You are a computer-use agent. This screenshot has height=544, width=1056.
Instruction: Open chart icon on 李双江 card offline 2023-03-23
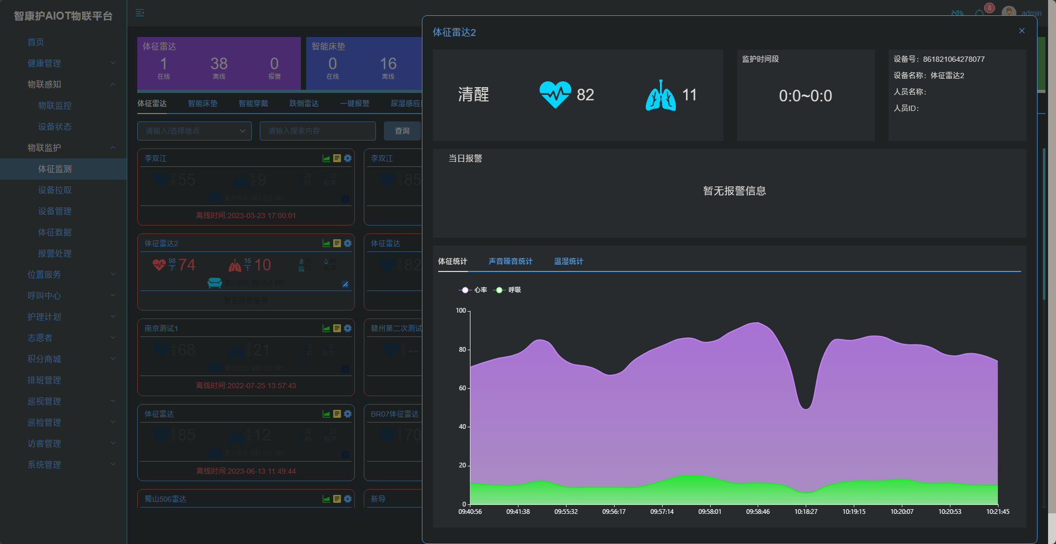pos(326,158)
